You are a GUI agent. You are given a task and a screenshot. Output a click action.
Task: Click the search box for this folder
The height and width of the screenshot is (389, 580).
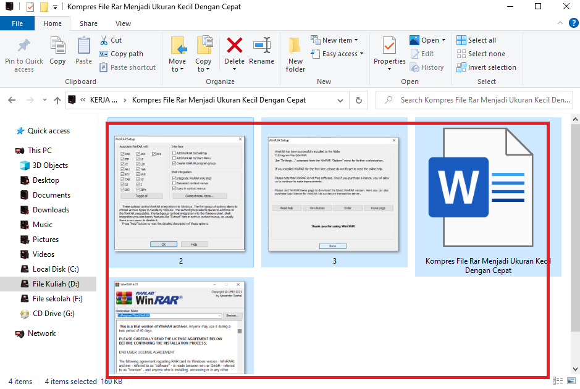pos(474,100)
